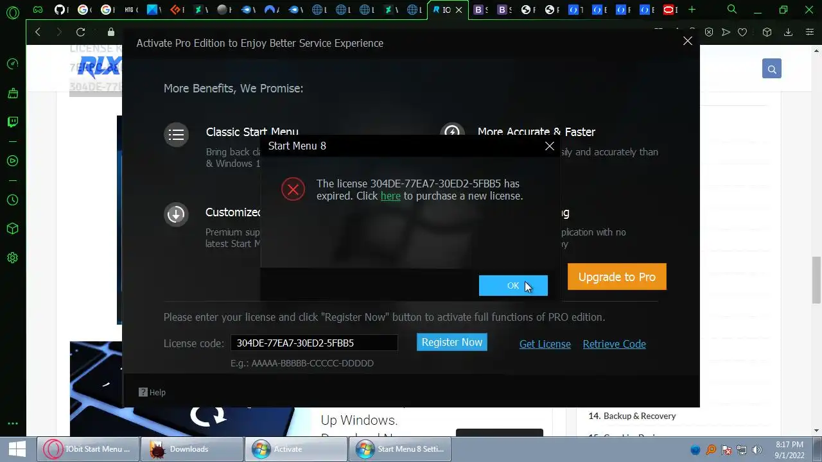822x462 pixels.
Task: Open Settings gear in the Opera sidebar
Action: click(x=12, y=258)
